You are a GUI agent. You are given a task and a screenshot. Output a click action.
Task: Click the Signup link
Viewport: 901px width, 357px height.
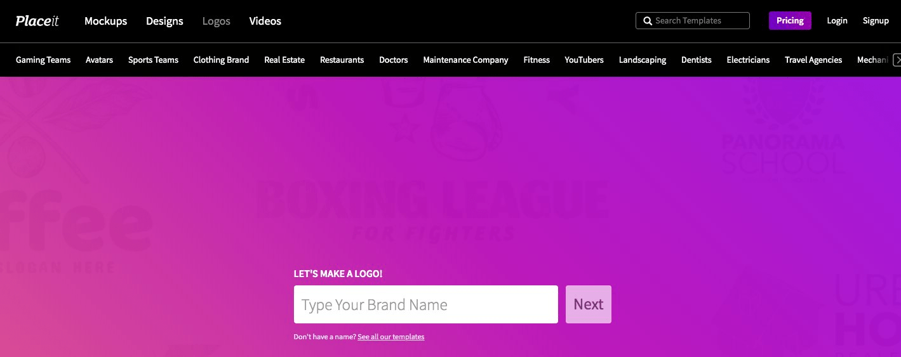tap(875, 20)
